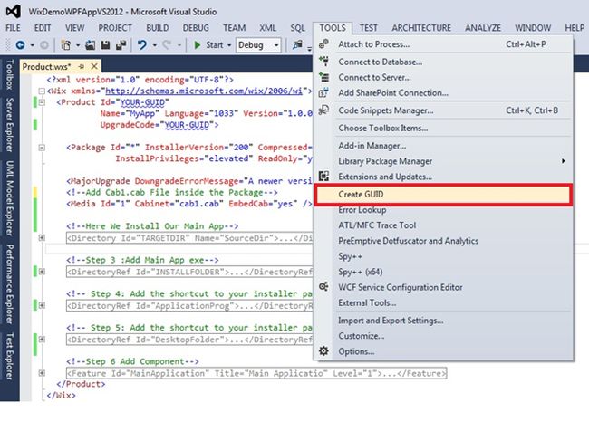Click the Code Snippets Manager icon

323,110
